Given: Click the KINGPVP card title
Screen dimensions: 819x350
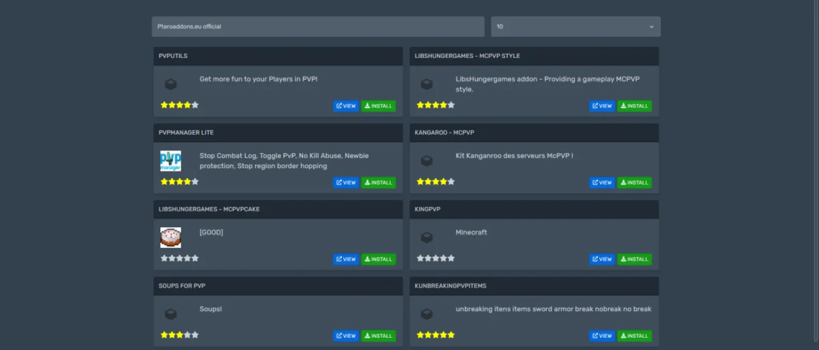Looking at the screenshot, I should click(x=427, y=209).
